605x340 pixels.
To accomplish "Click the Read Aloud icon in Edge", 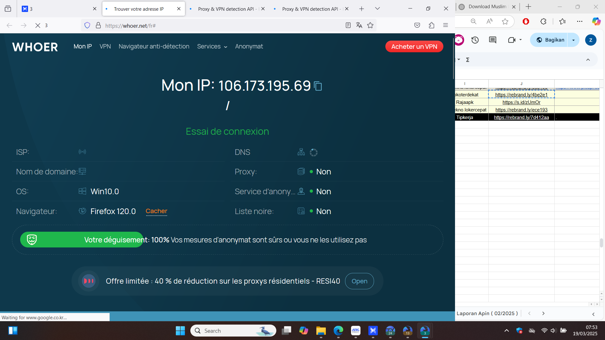I will click(489, 21).
